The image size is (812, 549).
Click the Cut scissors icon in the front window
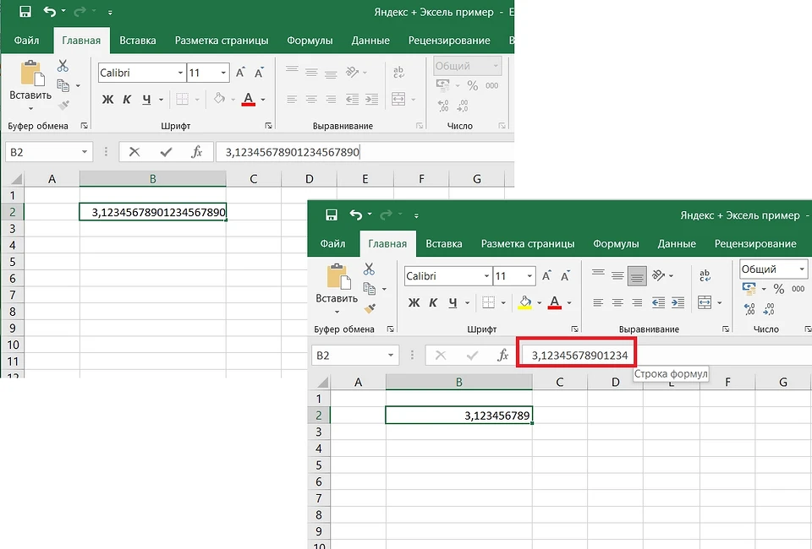(x=369, y=269)
